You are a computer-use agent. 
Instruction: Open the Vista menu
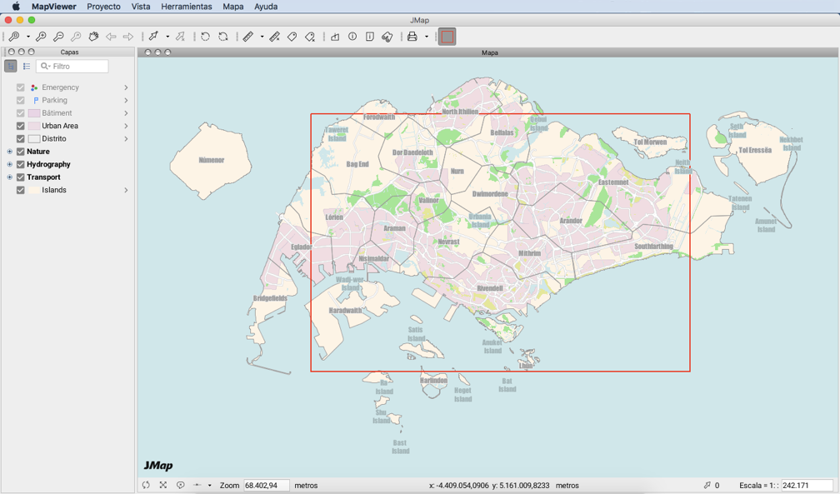click(140, 6)
